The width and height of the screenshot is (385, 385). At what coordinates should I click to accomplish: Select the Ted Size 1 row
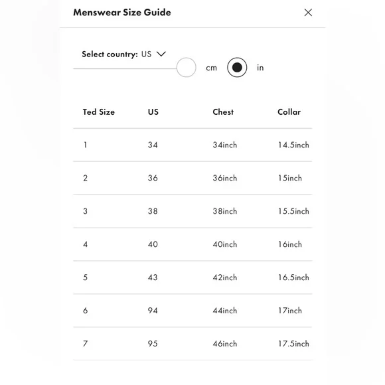coord(193,145)
